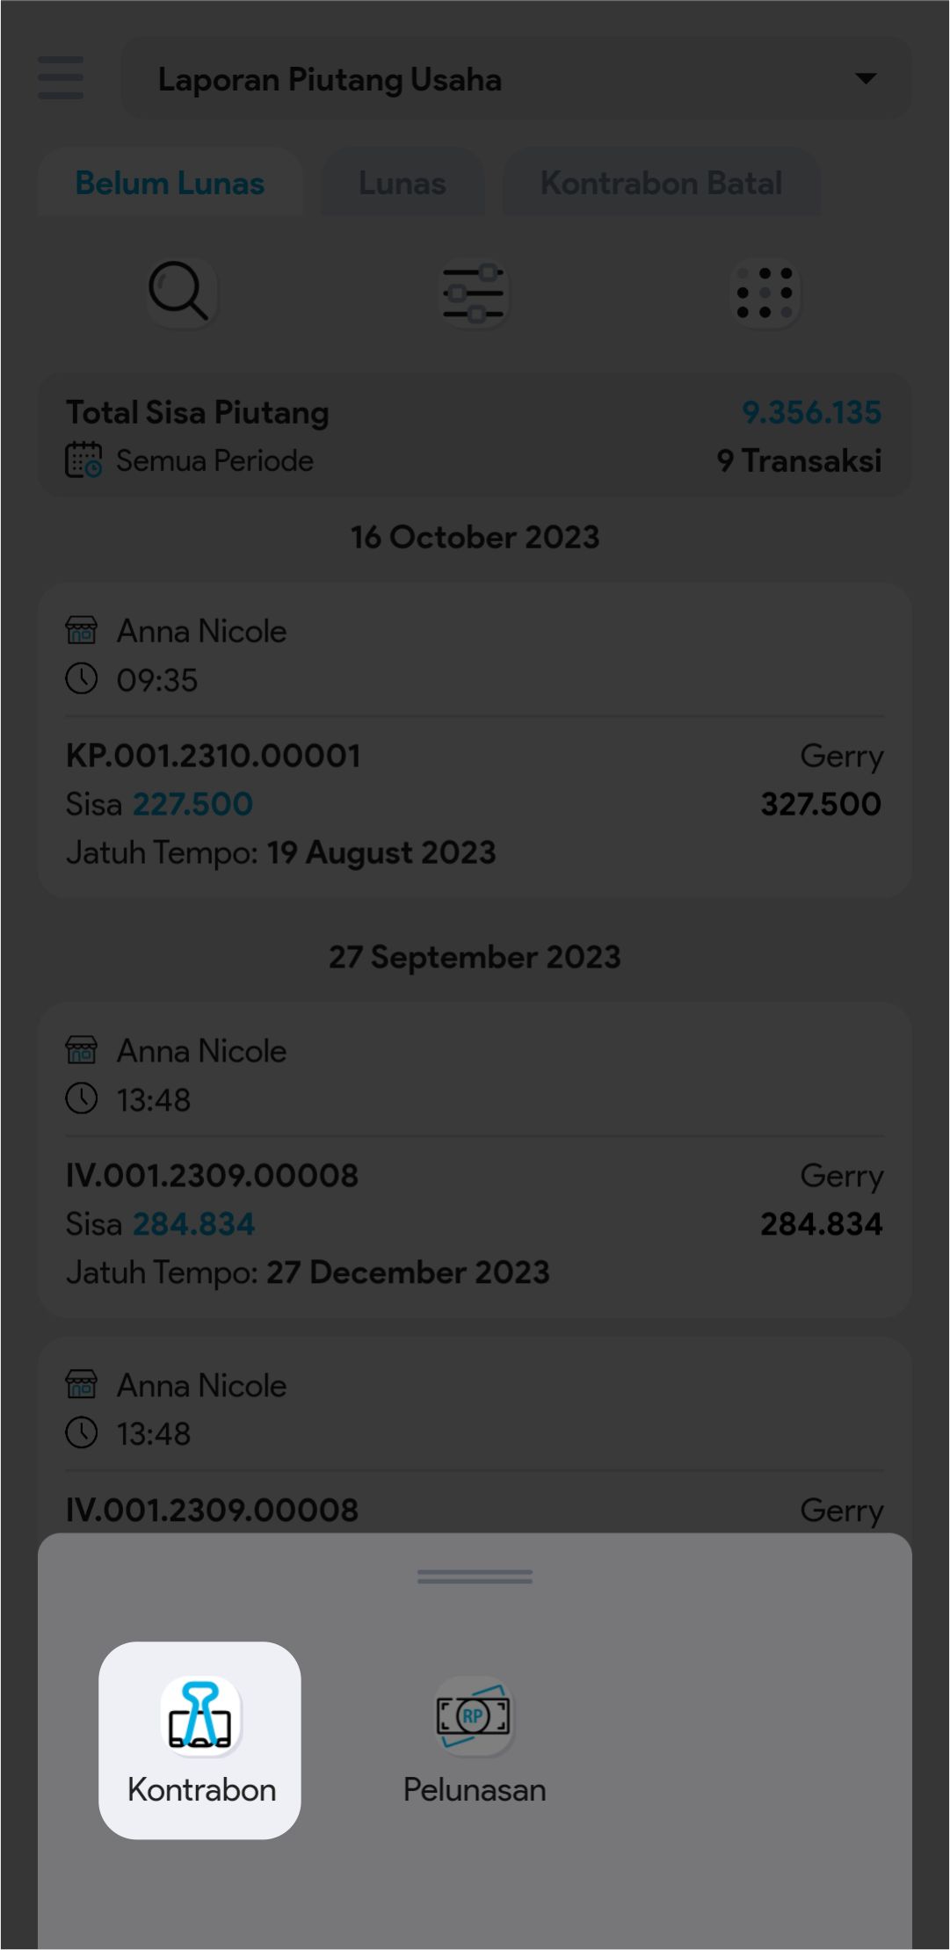Viewport: 950px width, 1950px height.
Task: Switch to the Lunas tab
Action: 402,184
